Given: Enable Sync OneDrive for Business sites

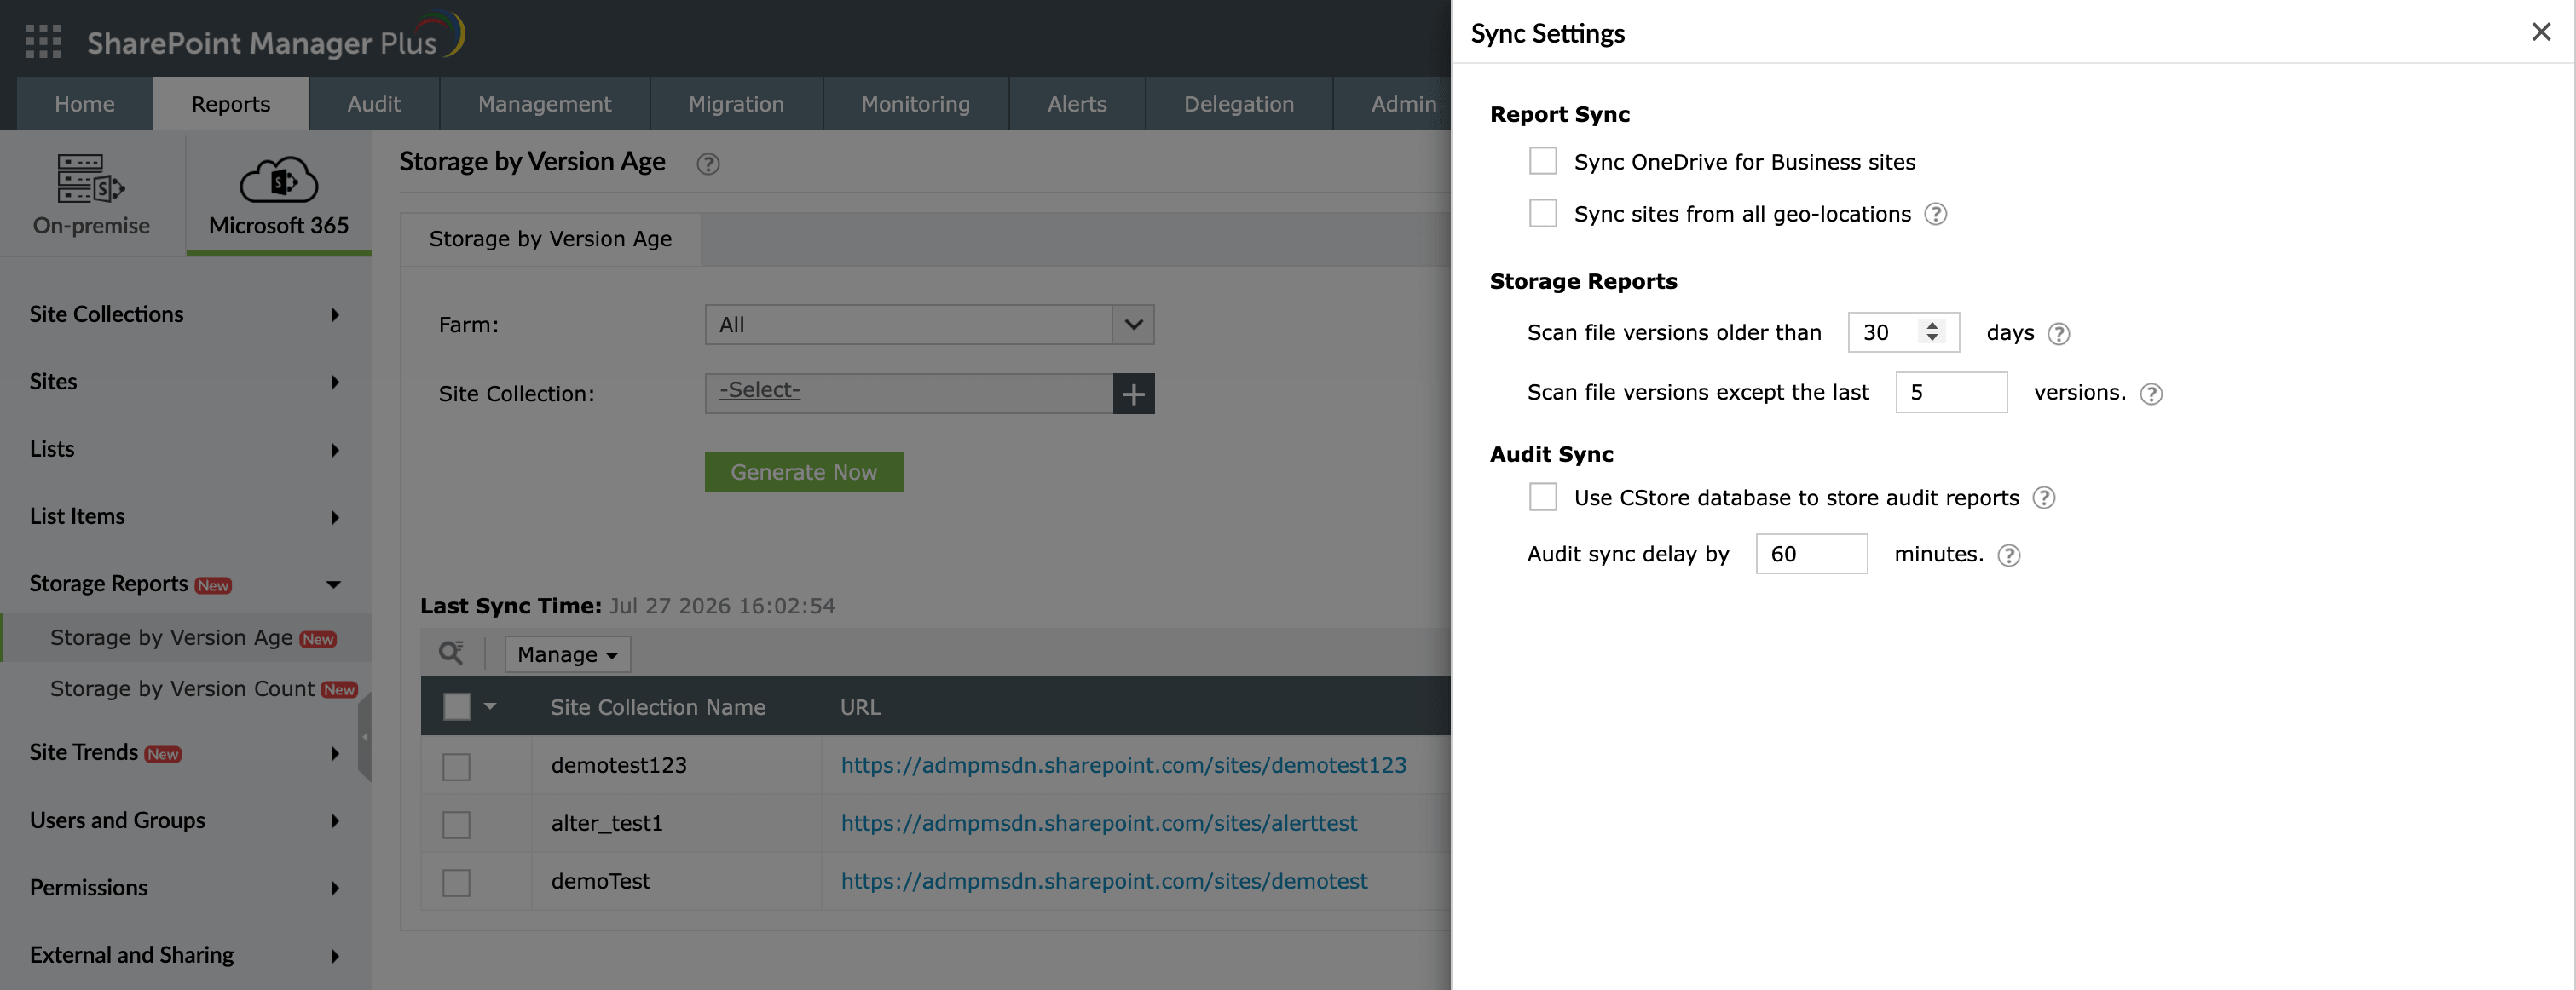Looking at the screenshot, I should click(1543, 161).
